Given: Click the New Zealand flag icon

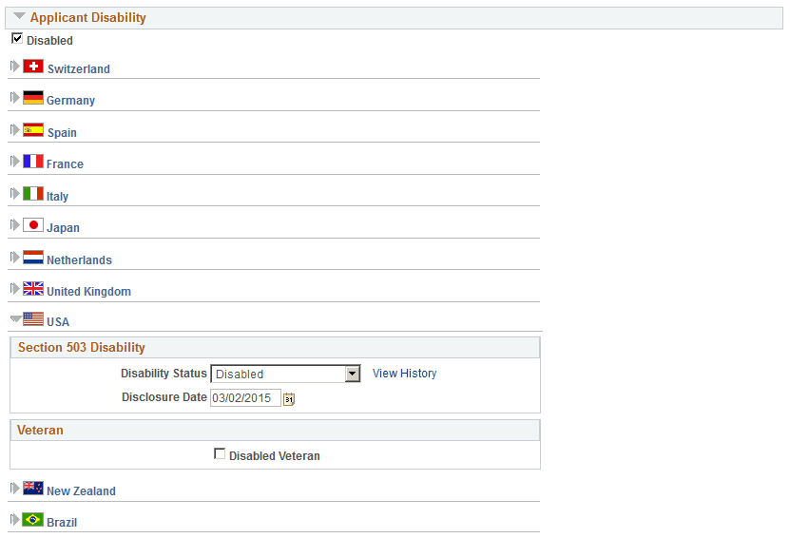Looking at the screenshot, I should [33, 488].
